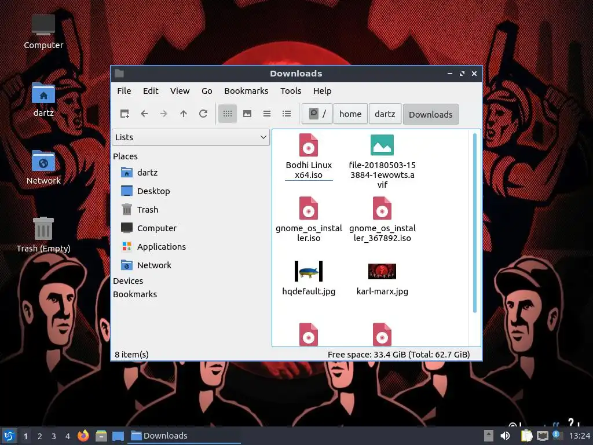
Task: Open the Lists side pane dropdown
Action: [191, 137]
